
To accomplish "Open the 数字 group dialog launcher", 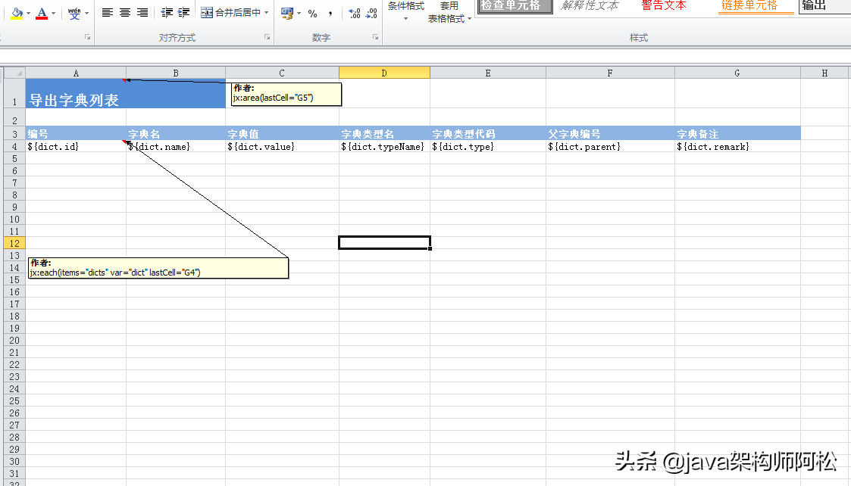I will pyautogui.click(x=376, y=37).
